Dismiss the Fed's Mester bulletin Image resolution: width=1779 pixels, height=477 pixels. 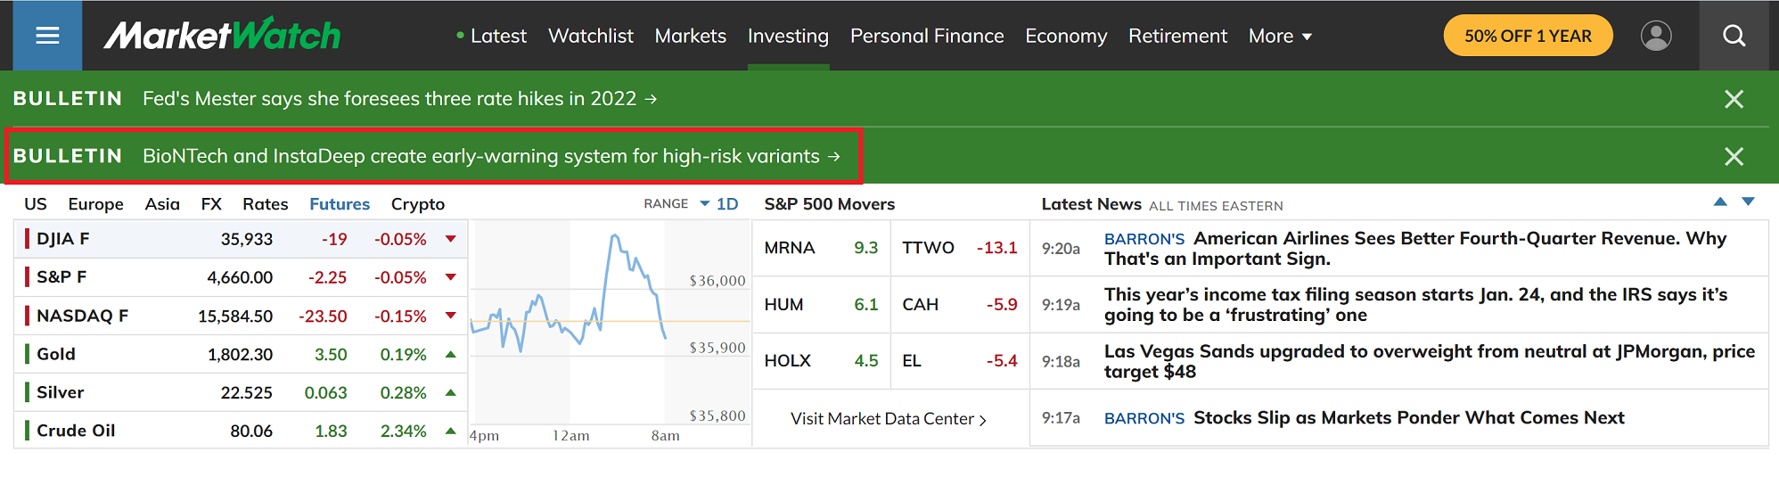pyautogui.click(x=1734, y=99)
